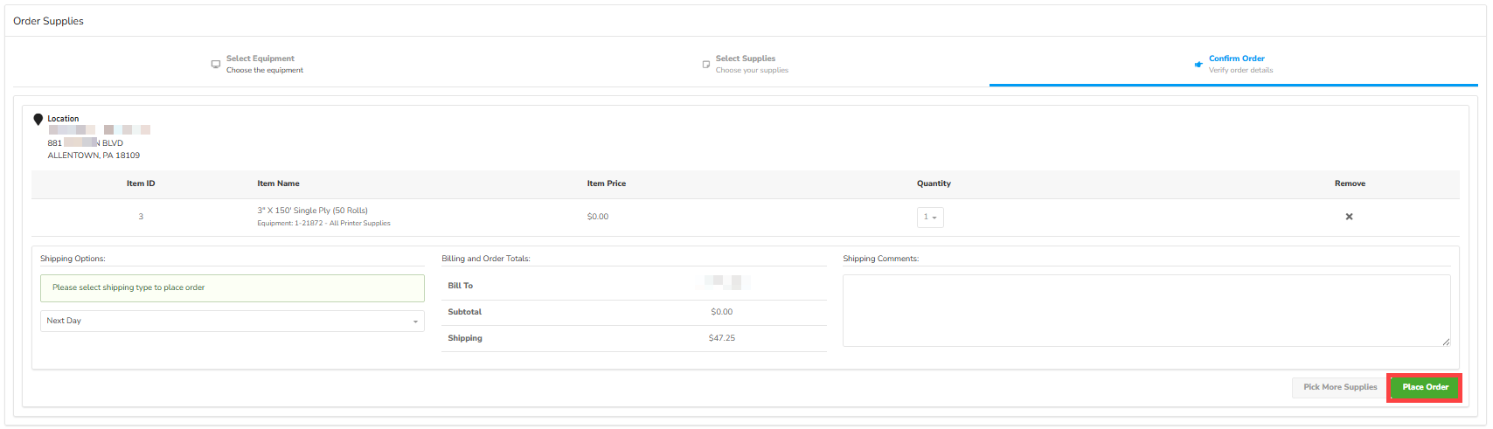Click the note icon beside Select Supplies

click(x=706, y=65)
